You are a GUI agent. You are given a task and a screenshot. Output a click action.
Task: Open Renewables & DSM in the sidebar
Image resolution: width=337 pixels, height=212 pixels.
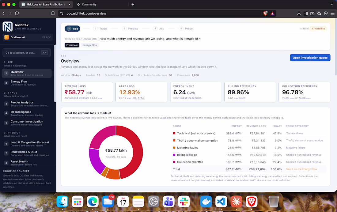(27, 153)
